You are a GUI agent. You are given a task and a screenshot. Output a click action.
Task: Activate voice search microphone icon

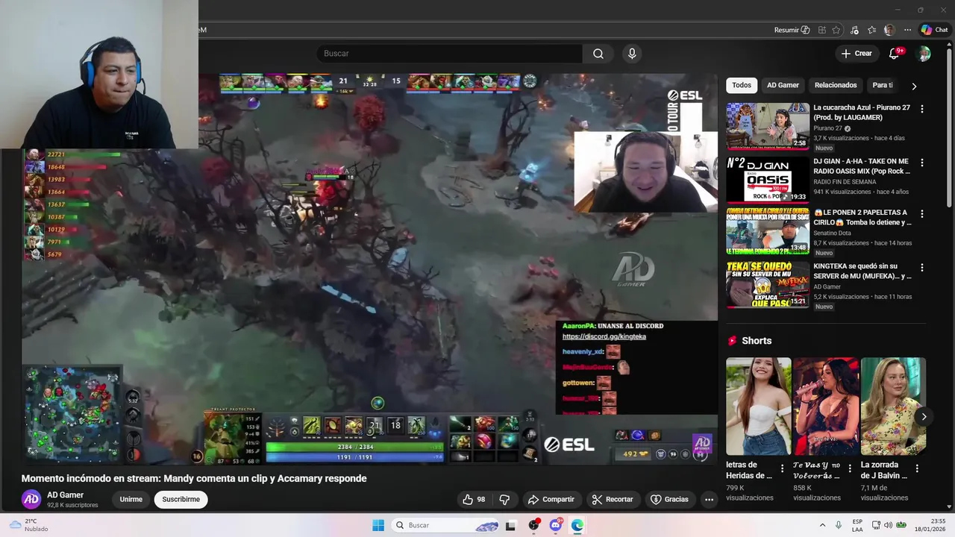(632, 54)
